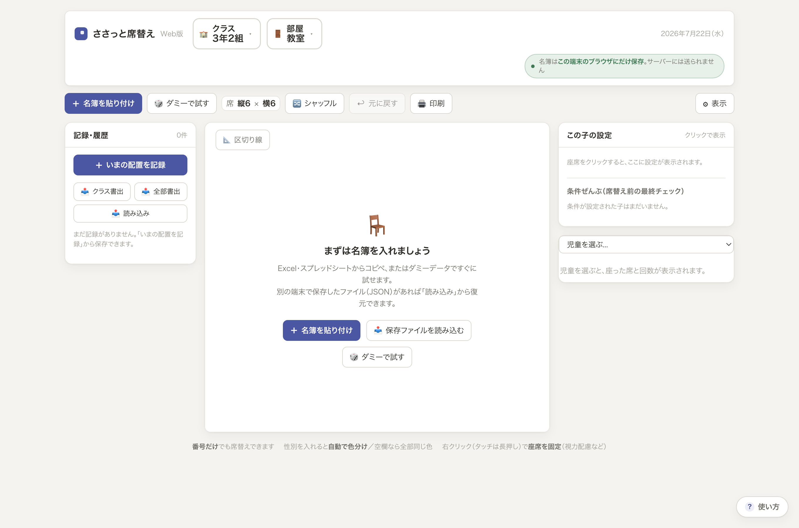Click the dice icon on center ダミーで試す

pyautogui.click(x=354, y=357)
